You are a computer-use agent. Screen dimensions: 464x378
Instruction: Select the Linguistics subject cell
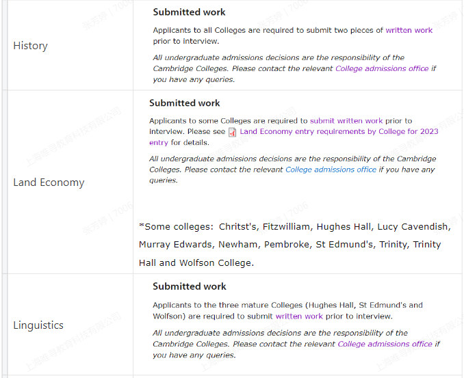pos(70,325)
